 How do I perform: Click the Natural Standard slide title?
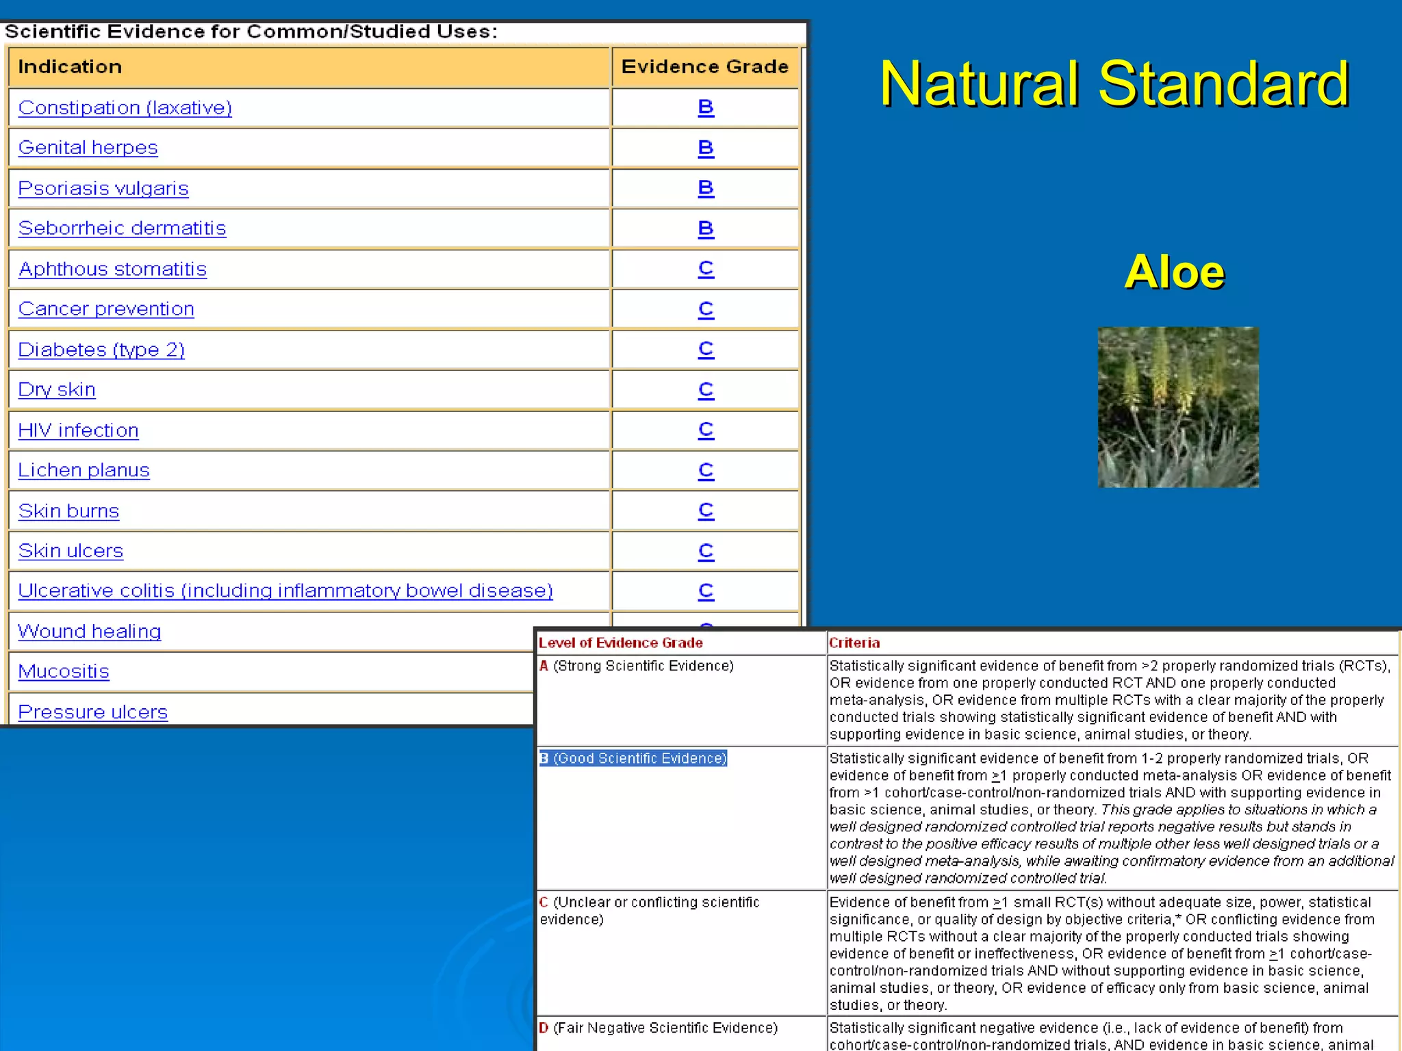click(1114, 83)
